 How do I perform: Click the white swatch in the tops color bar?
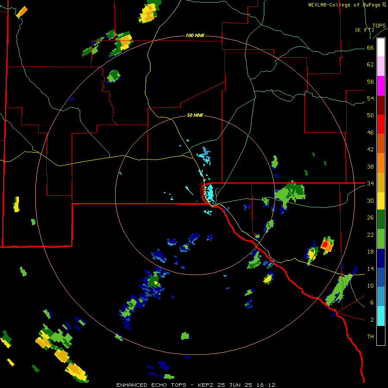pos(381,47)
